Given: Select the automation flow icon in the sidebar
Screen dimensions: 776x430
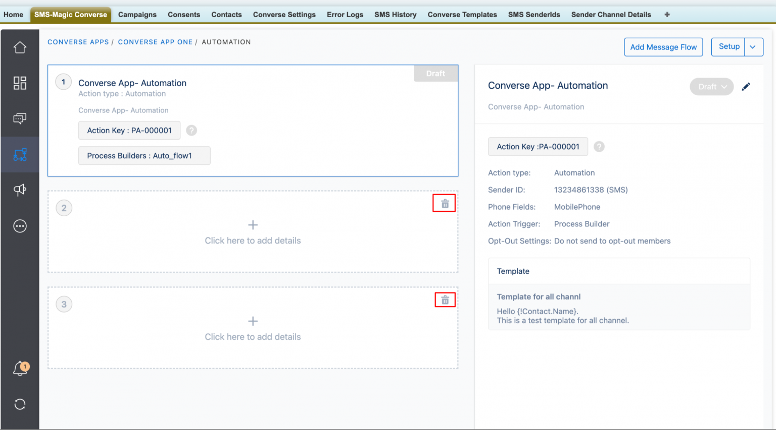Looking at the screenshot, I should [x=20, y=154].
